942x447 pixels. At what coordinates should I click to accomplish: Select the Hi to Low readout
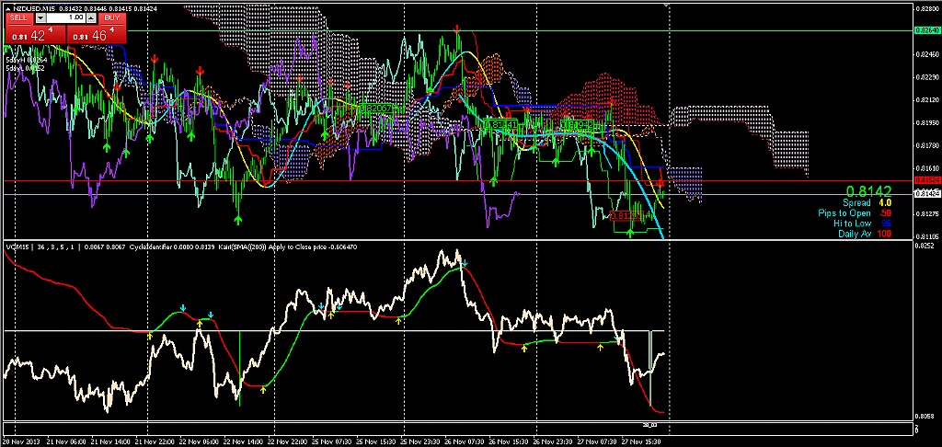[863, 223]
